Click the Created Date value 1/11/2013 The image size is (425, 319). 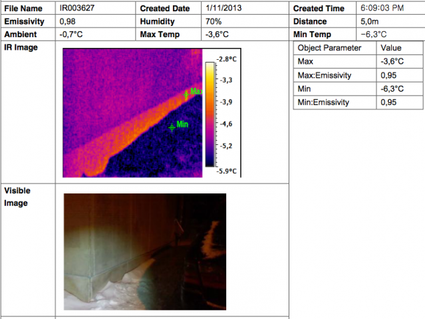[225, 9]
